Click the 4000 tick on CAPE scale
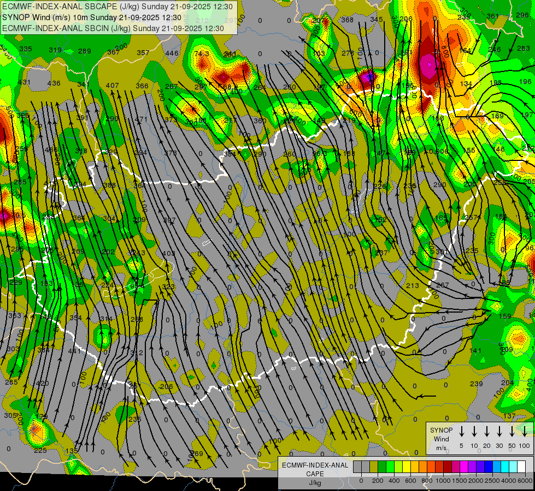The height and width of the screenshot is (491, 535). [x=509, y=481]
